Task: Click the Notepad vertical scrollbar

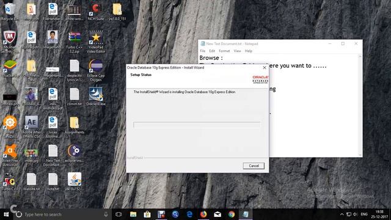Action: [360, 106]
